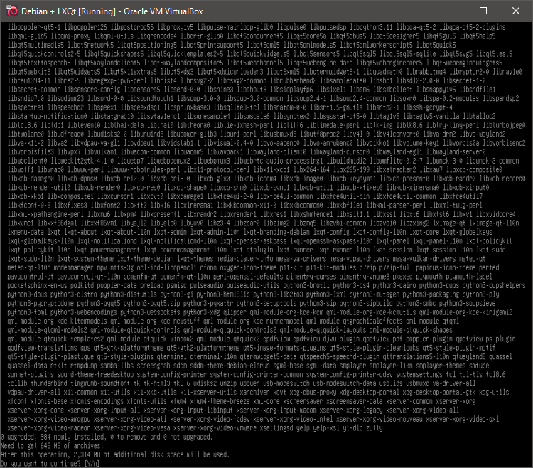Click the package name 'smtube'
Viewport: 533px width, 468px height.
coord(479,366)
